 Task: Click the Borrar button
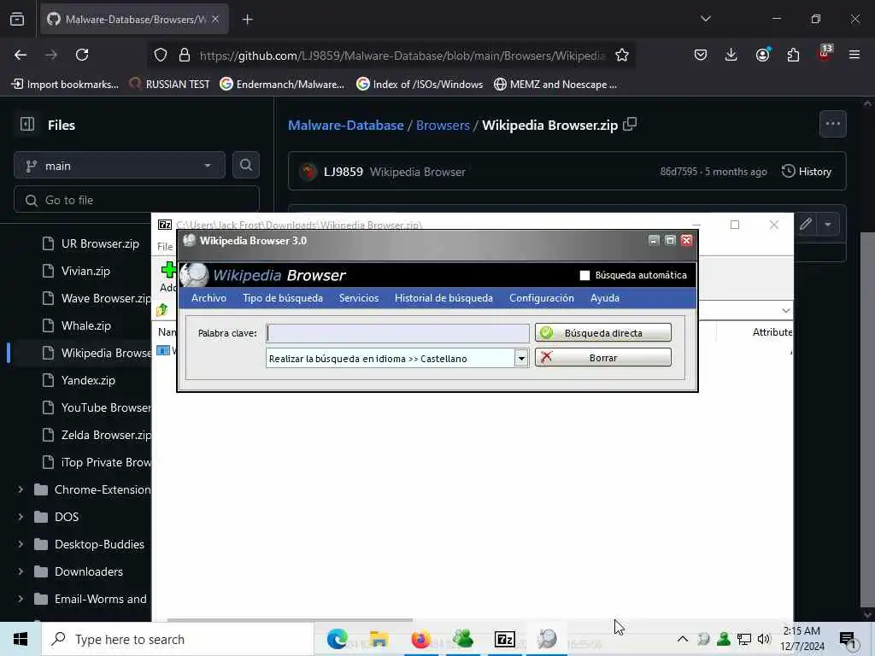pos(602,358)
